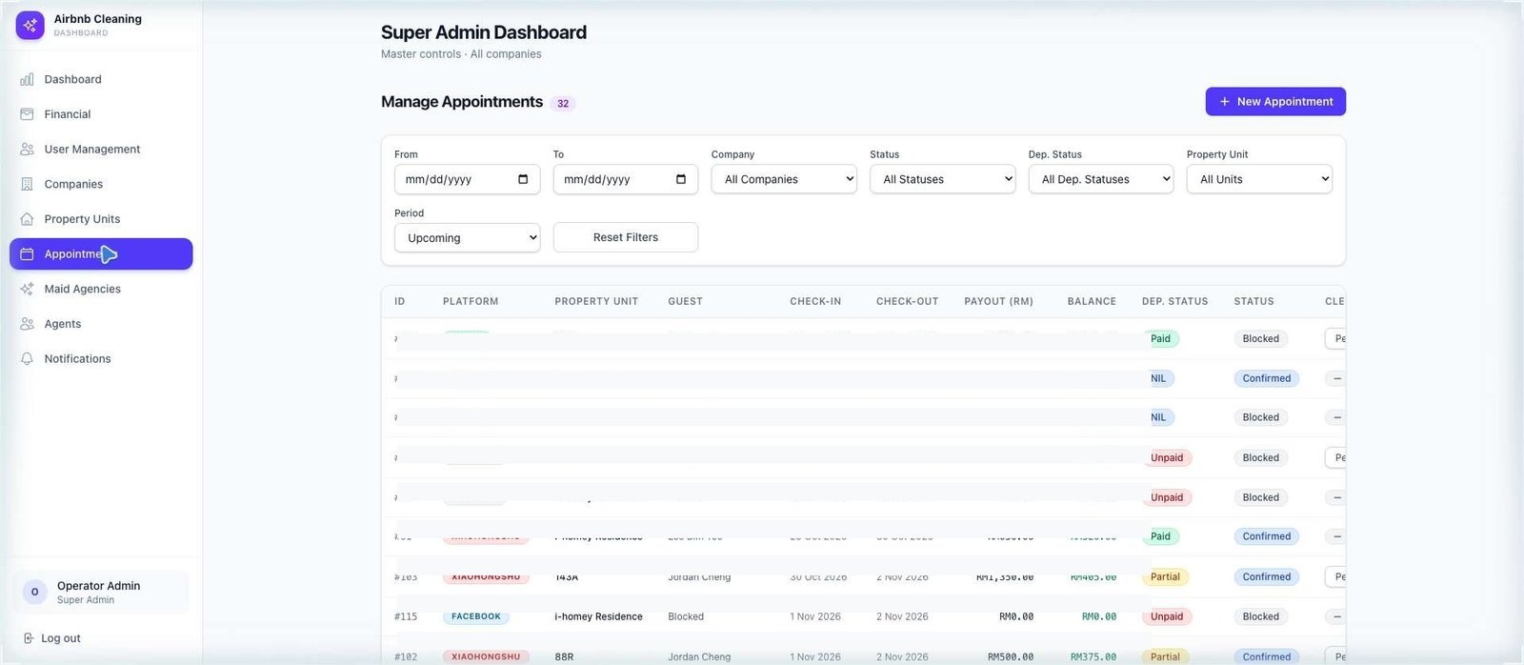The height and width of the screenshot is (665, 1524).
Task: Expand the Period dropdown showing Upcoming
Action: coord(468,238)
